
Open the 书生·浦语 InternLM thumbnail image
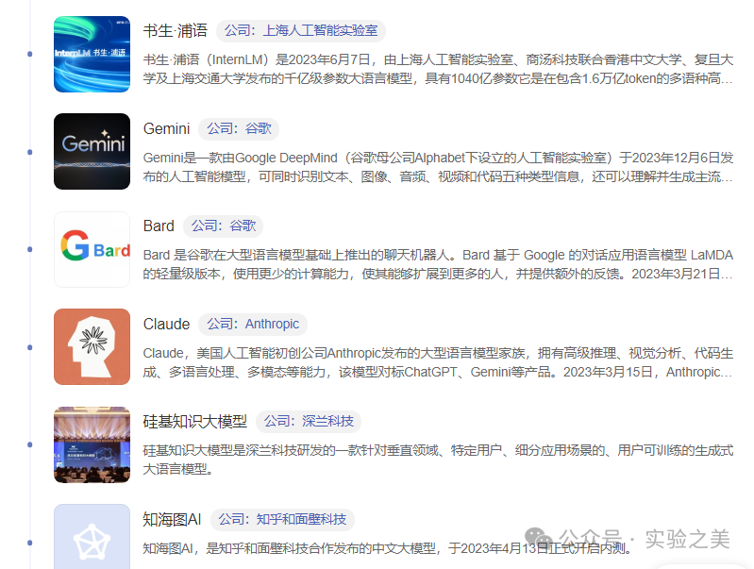point(92,55)
